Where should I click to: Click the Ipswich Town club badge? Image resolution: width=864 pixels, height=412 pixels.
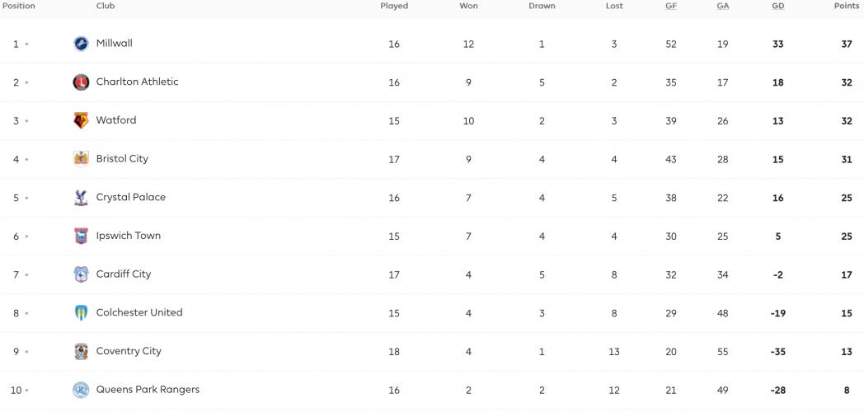click(81, 236)
